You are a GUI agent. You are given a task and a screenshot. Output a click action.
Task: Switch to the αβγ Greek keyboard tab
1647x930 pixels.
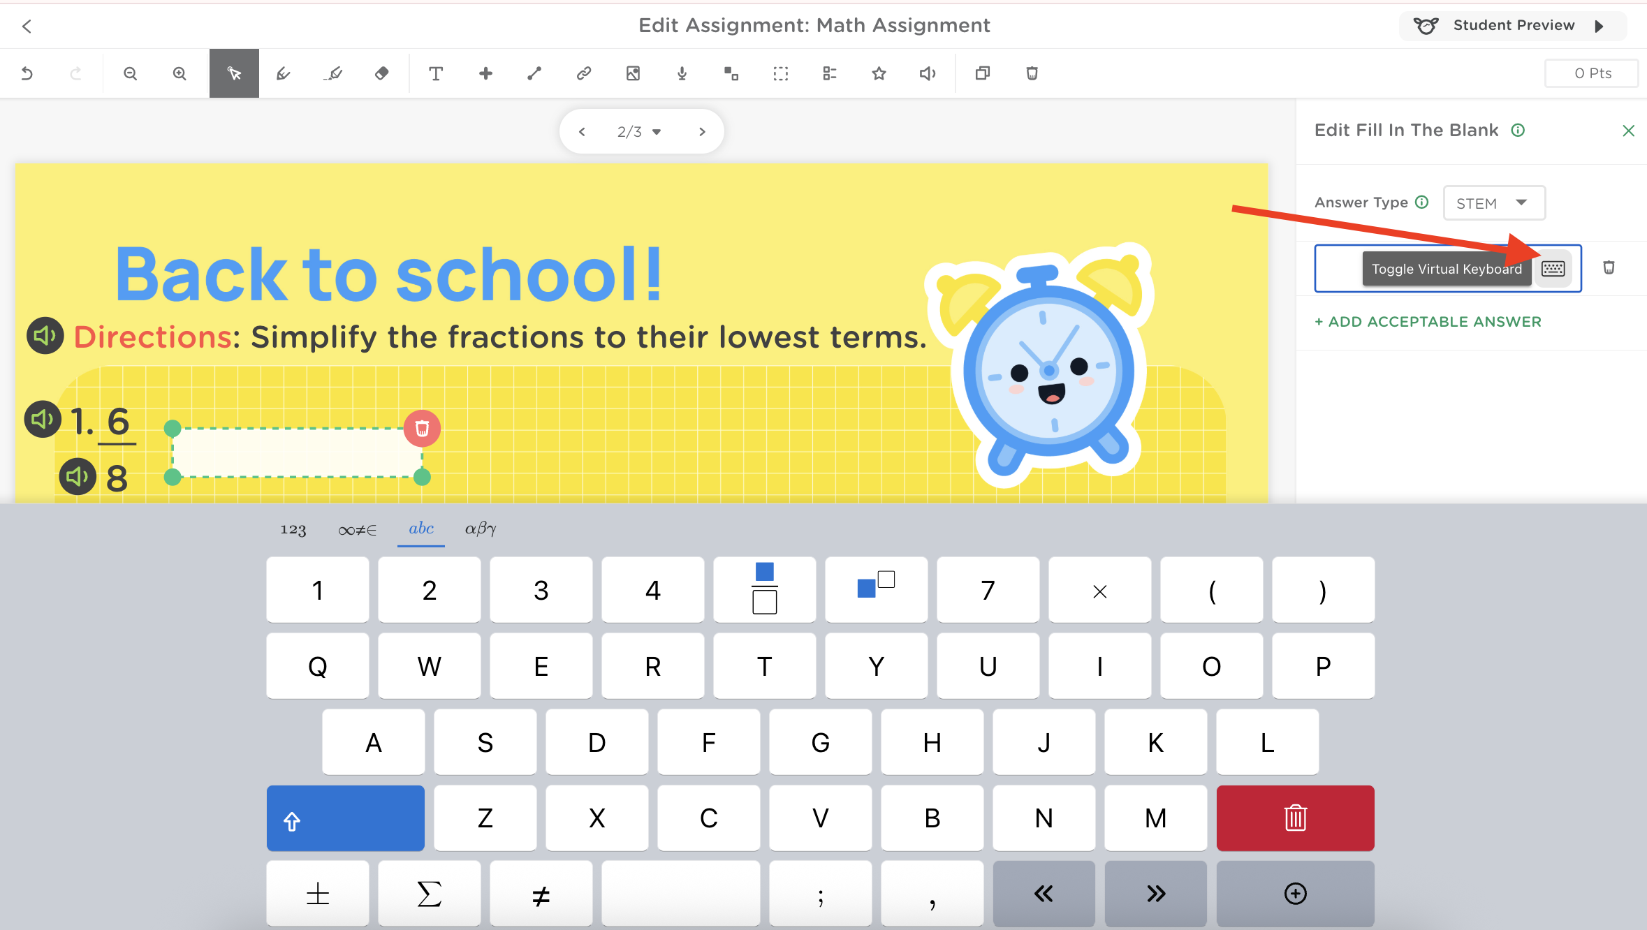click(481, 529)
